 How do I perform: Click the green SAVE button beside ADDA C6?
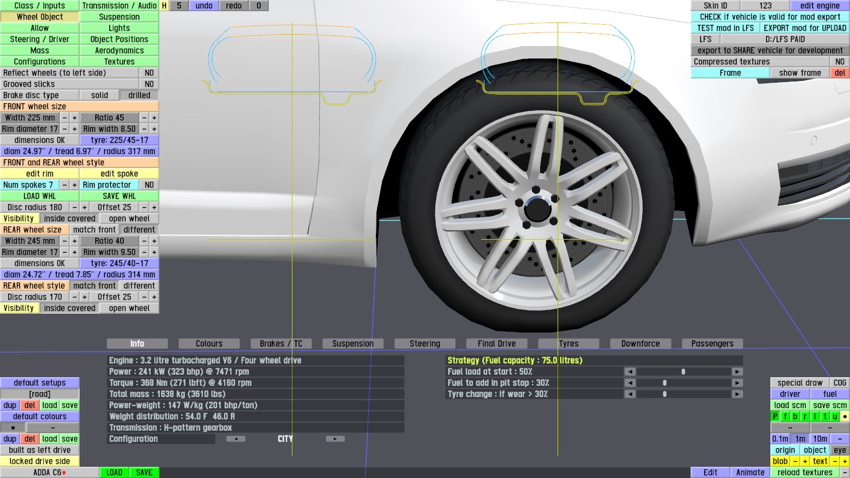pyautogui.click(x=144, y=472)
